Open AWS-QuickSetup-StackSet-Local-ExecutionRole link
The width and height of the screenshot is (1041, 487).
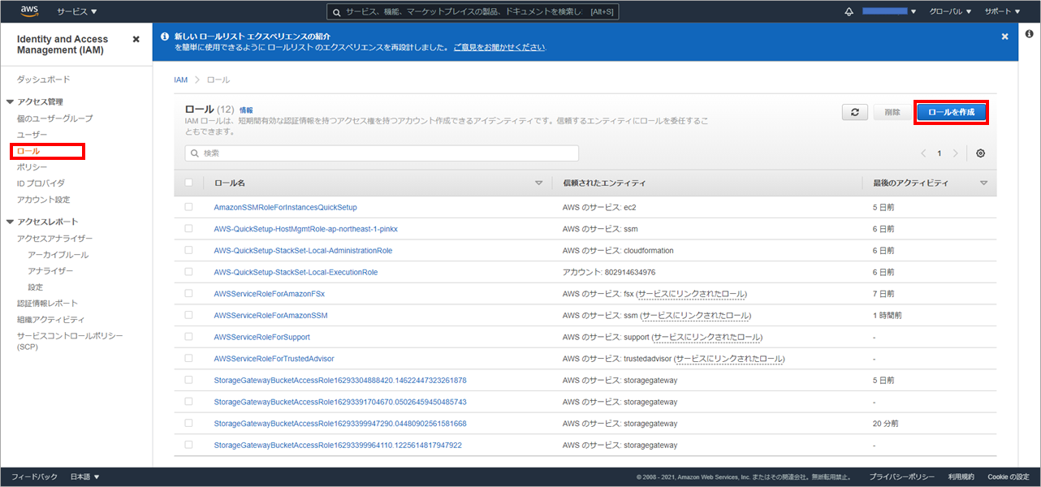296,272
